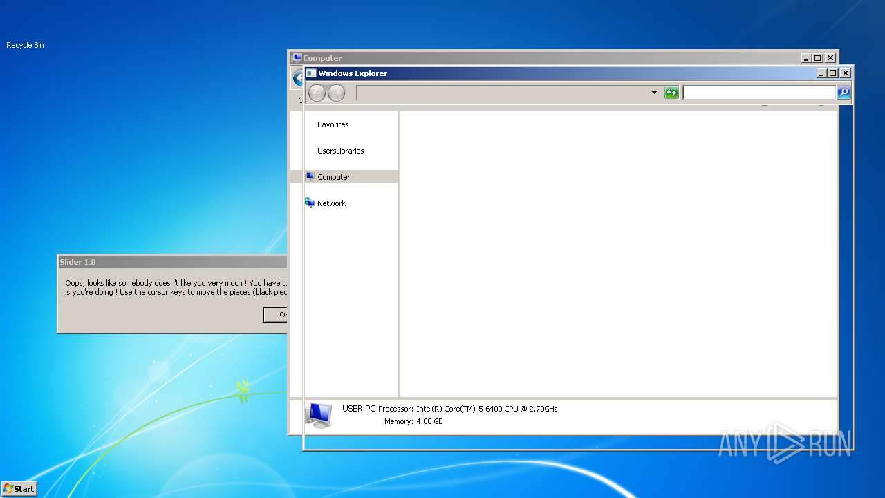The width and height of the screenshot is (885, 498).
Task: Maximize the Windows Explorer window
Action: tap(832, 73)
